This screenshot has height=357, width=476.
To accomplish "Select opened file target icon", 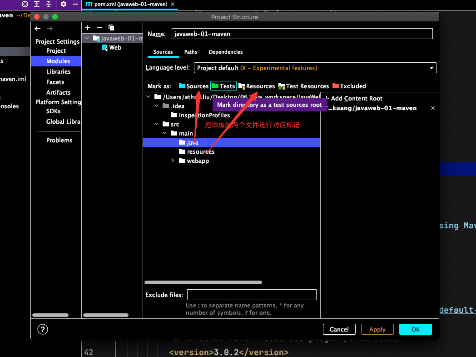I will pos(25,4).
